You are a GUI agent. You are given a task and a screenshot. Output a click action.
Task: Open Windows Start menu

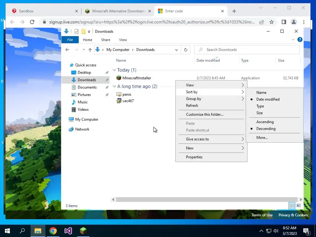(7, 231)
